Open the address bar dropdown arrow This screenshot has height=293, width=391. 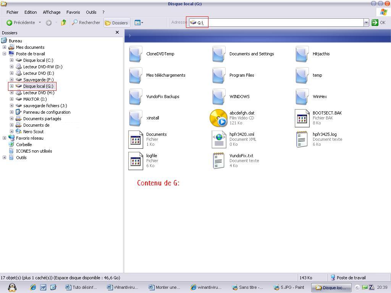pos(366,23)
